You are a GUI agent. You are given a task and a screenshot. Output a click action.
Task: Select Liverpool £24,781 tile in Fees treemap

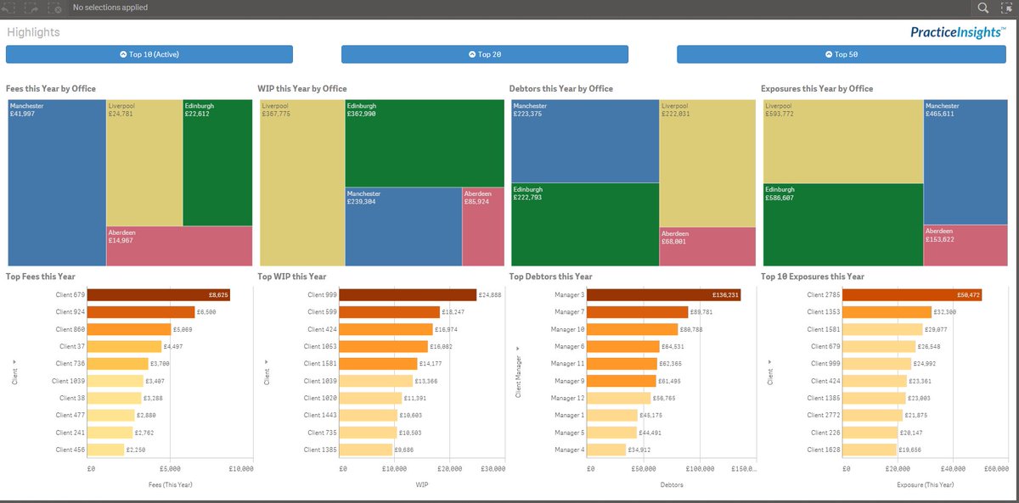144,163
